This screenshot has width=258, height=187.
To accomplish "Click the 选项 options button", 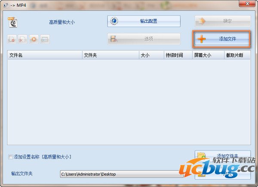I will coord(144,39).
